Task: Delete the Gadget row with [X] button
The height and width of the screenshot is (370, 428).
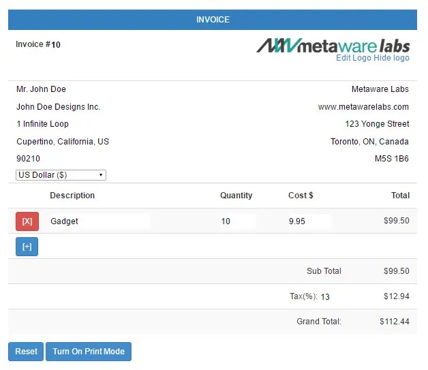Action: [27, 221]
